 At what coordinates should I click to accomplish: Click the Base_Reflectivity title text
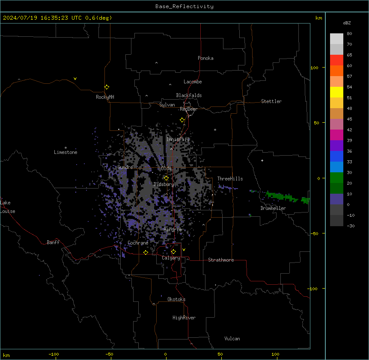(x=184, y=6)
